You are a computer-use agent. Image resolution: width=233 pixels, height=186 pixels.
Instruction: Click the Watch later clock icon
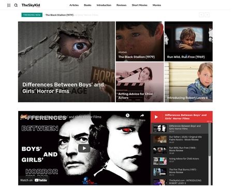tap(127, 115)
